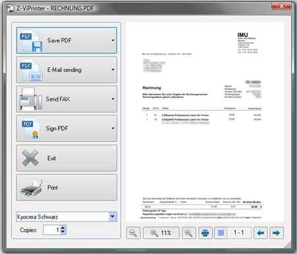Screen dimensions: 297x254
Task: Open the Kyocera Schwarz printer dropdown
Action: tap(112, 217)
